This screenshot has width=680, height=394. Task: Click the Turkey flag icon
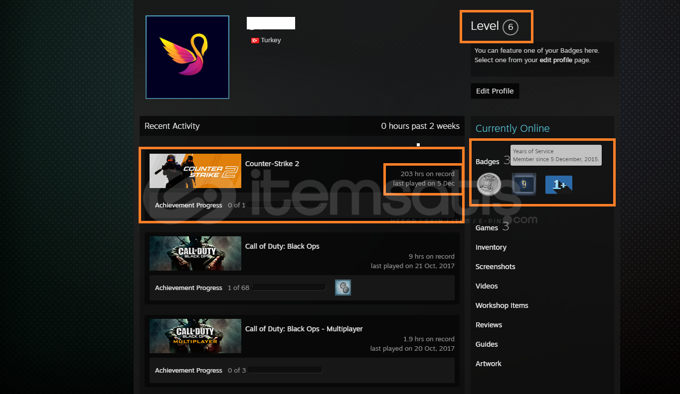255,40
